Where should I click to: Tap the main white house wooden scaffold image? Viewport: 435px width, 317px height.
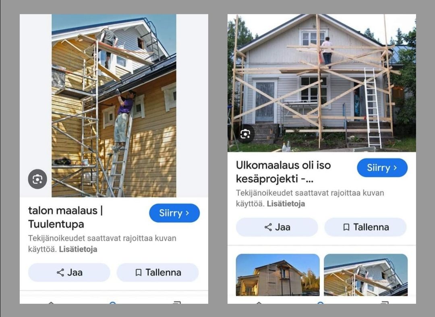pos(321,83)
